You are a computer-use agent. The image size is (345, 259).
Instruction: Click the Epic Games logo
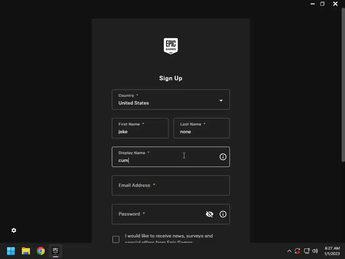click(171, 46)
